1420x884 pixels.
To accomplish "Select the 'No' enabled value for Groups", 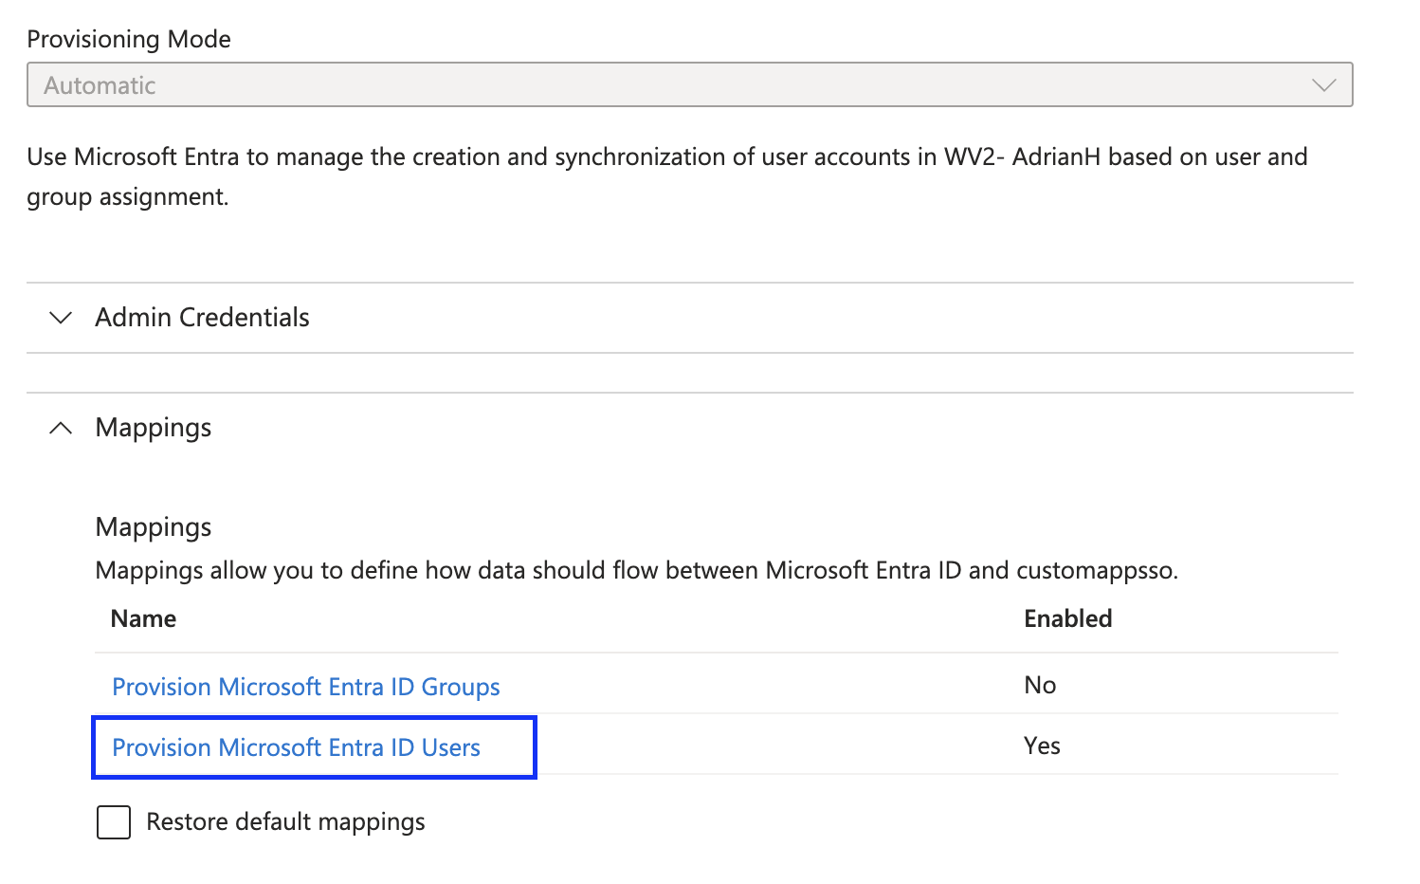I will click(x=1040, y=685).
